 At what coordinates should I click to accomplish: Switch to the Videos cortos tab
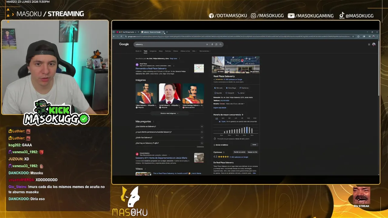(185, 51)
